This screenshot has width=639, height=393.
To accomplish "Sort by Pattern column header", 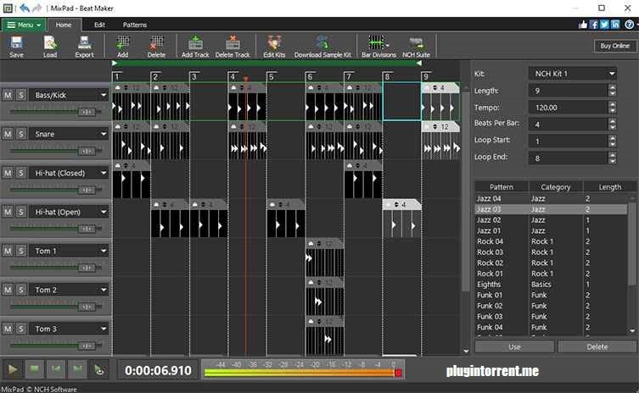I will click(502, 186).
